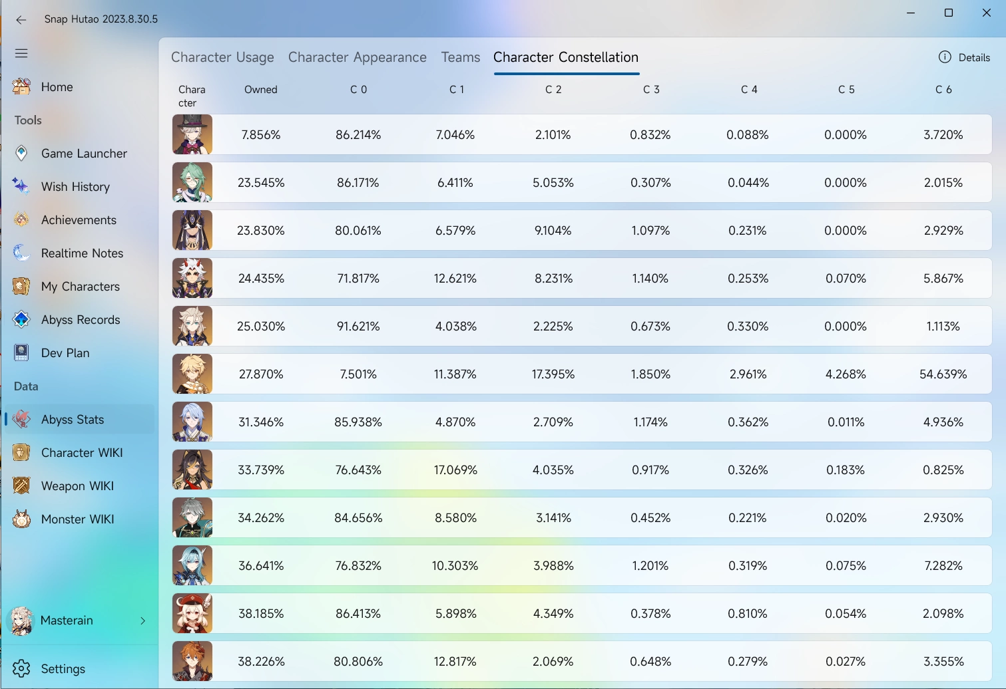The height and width of the screenshot is (689, 1006).
Task: Open the Wish History star icon
Action: pyautogui.click(x=21, y=186)
